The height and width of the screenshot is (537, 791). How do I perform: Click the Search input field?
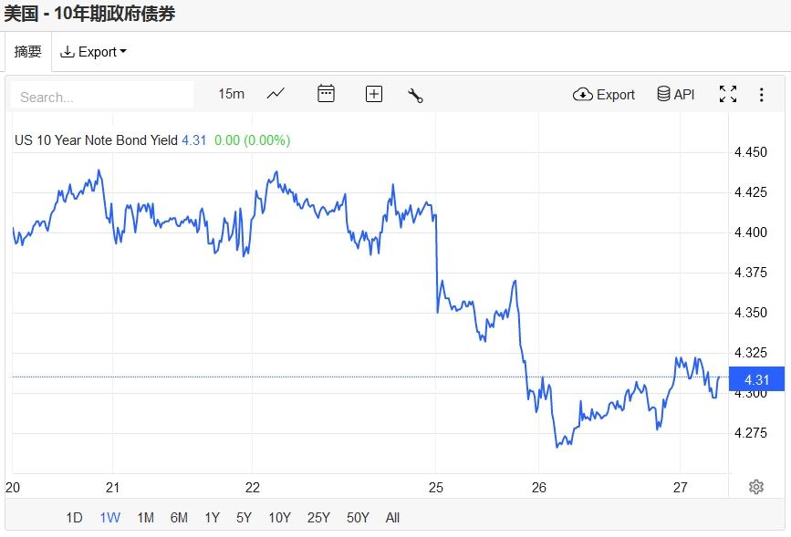pyautogui.click(x=102, y=97)
